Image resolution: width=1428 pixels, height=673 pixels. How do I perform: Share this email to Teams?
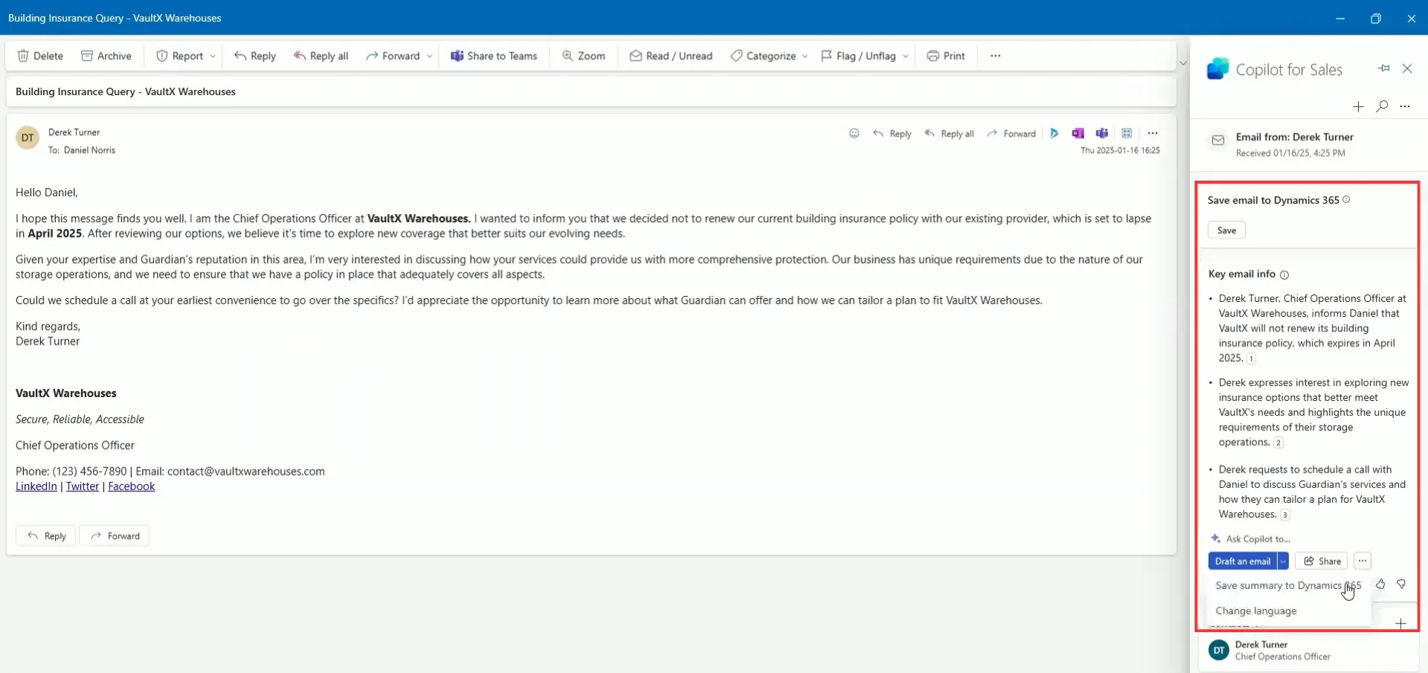point(494,56)
